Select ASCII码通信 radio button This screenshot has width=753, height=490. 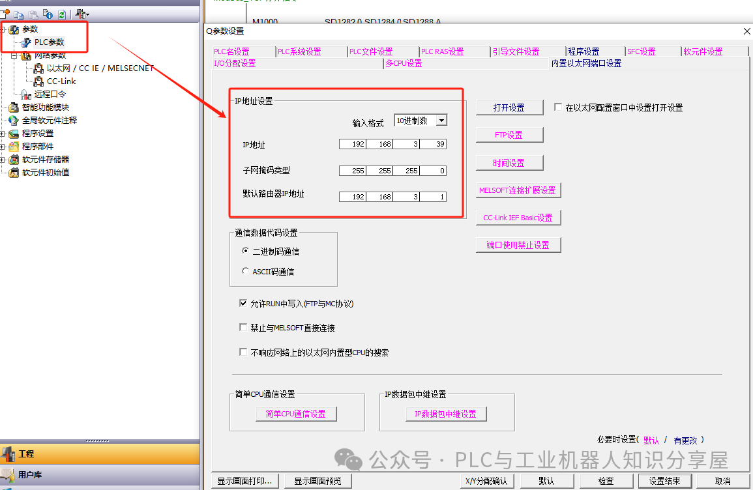[245, 271]
